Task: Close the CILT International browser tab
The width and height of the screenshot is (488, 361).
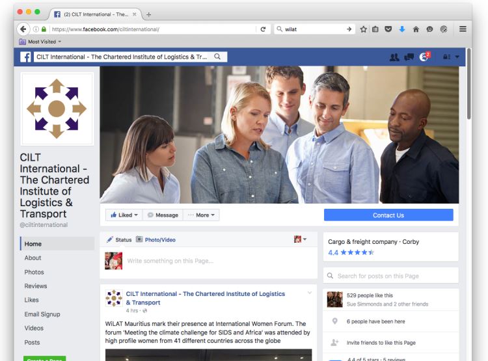Action: pos(135,14)
